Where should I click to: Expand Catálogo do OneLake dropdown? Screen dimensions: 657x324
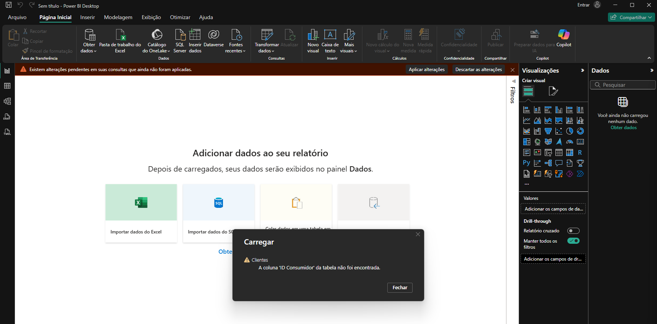point(157,48)
